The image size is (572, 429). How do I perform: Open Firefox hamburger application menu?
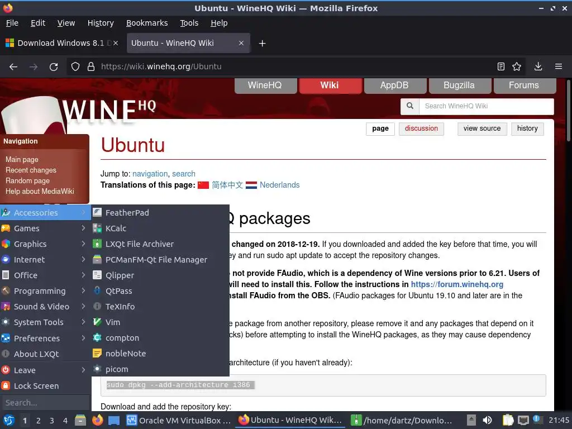coord(559,66)
